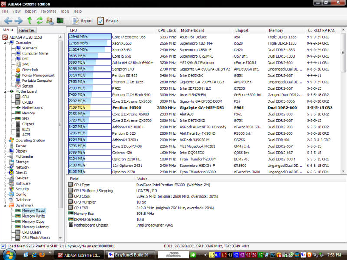Sort by the CPU Clock column header
The width and height of the screenshot is (347, 260).
point(167,30)
